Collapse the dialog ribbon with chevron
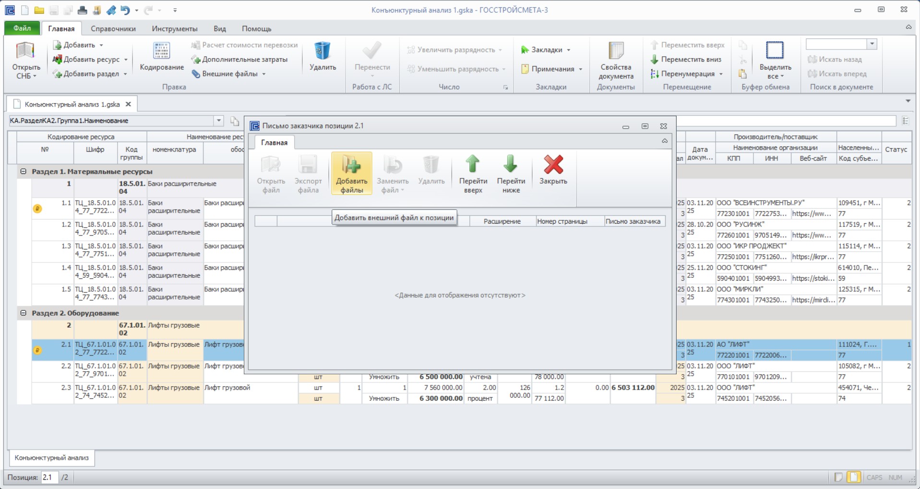The height and width of the screenshot is (489, 920). 665,141
